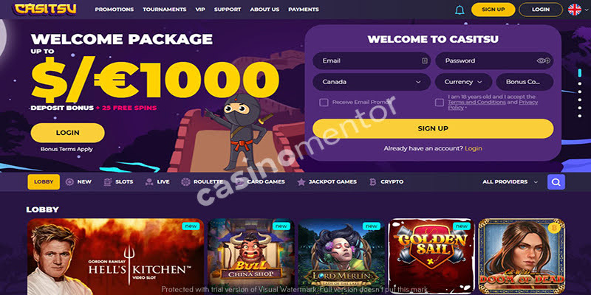The image size is (591, 295).
Task: Select the Crypto bitcoin category icon
Action: pyautogui.click(x=373, y=182)
